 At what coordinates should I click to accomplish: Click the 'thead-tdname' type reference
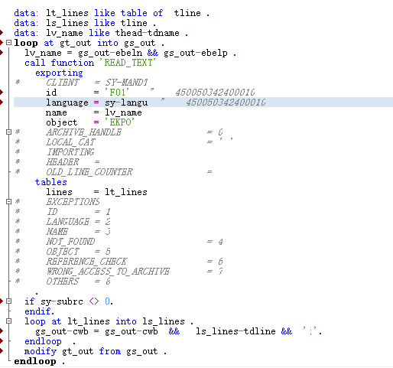click(148, 33)
